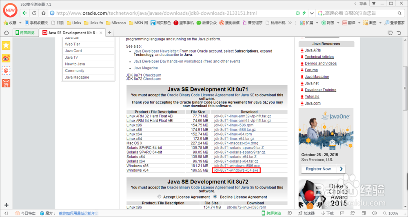Click in the URL address field
This screenshot has width=408, height=217.
172,13
